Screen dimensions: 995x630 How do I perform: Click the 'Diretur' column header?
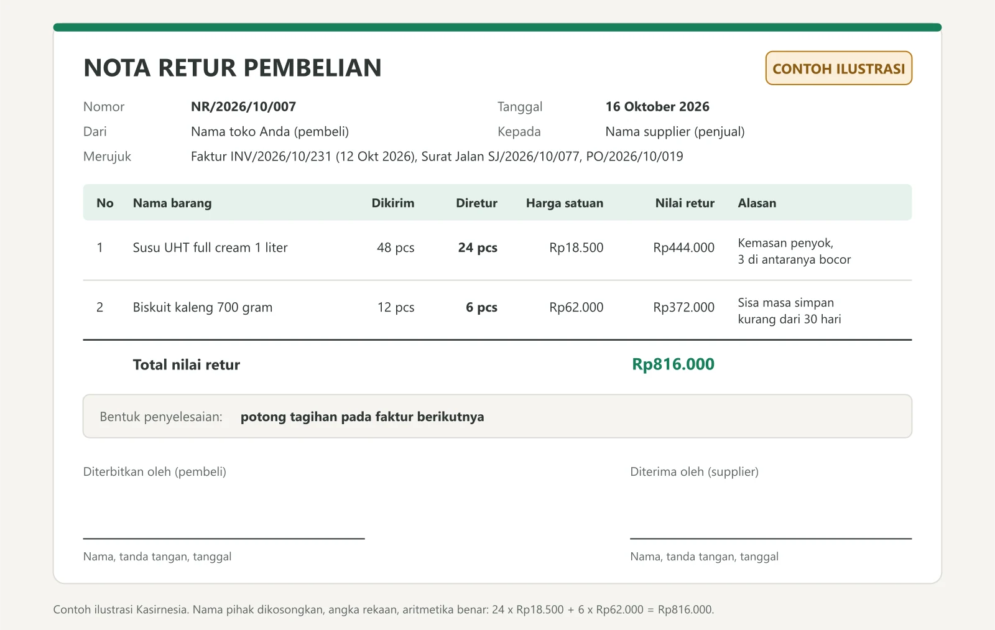[476, 203]
